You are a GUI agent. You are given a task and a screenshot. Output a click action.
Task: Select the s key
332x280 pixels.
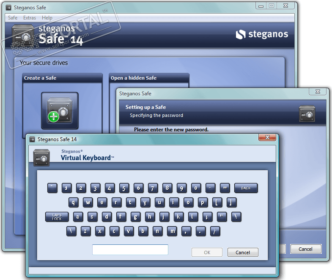92,217
